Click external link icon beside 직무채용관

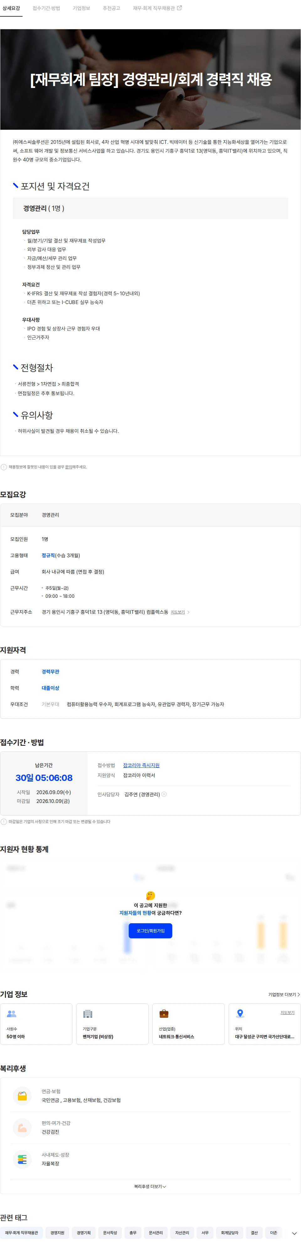179,8
